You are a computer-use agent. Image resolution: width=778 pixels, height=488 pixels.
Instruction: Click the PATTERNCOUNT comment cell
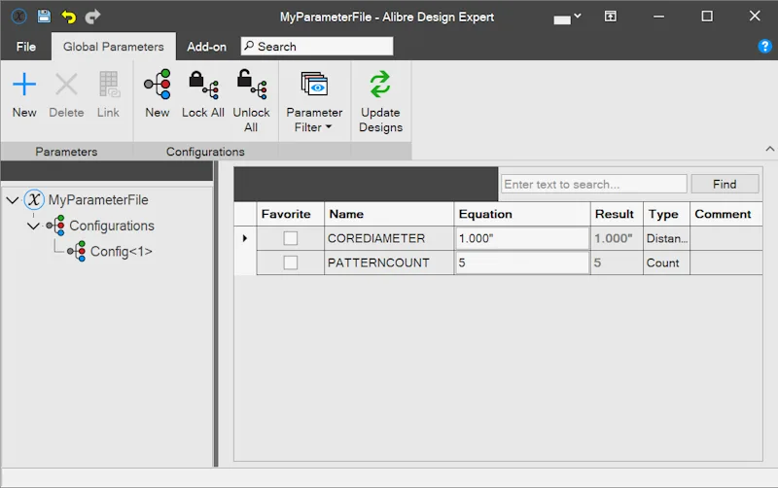tap(725, 262)
